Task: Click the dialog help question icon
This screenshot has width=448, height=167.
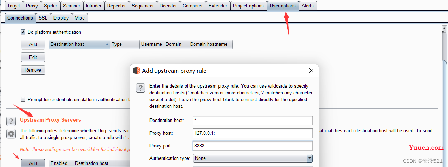Action: (x=141, y=88)
